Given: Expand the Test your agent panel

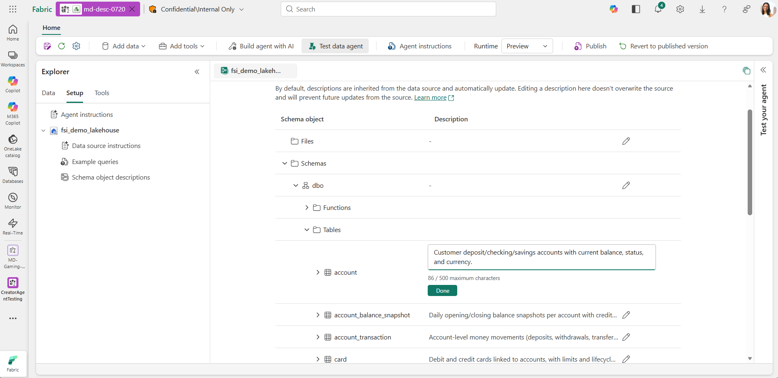Looking at the screenshot, I should pyautogui.click(x=763, y=70).
